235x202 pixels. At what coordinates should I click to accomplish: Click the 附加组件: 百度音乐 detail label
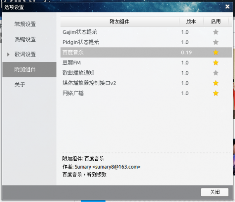[x=83, y=159]
